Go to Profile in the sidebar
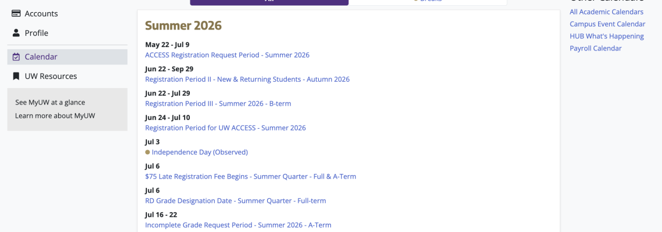 pos(67,33)
